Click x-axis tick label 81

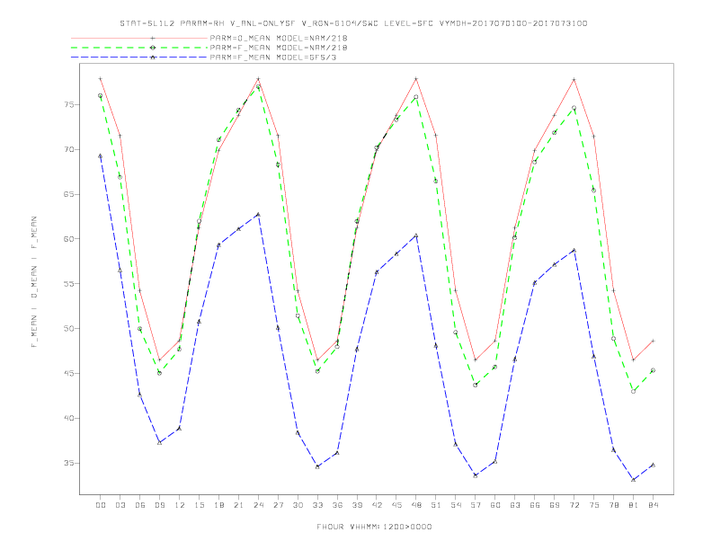634,505
